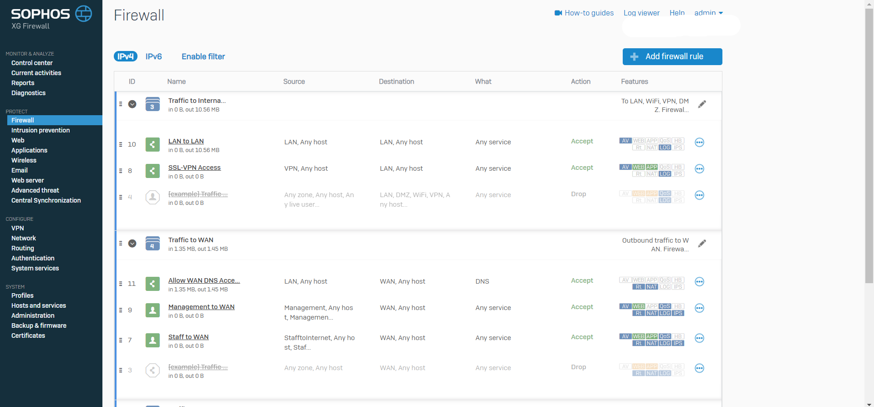Click the green network icon of SSL-VPN Access rule
The width and height of the screenshot is (874, 407).
[x=152, y=171]
